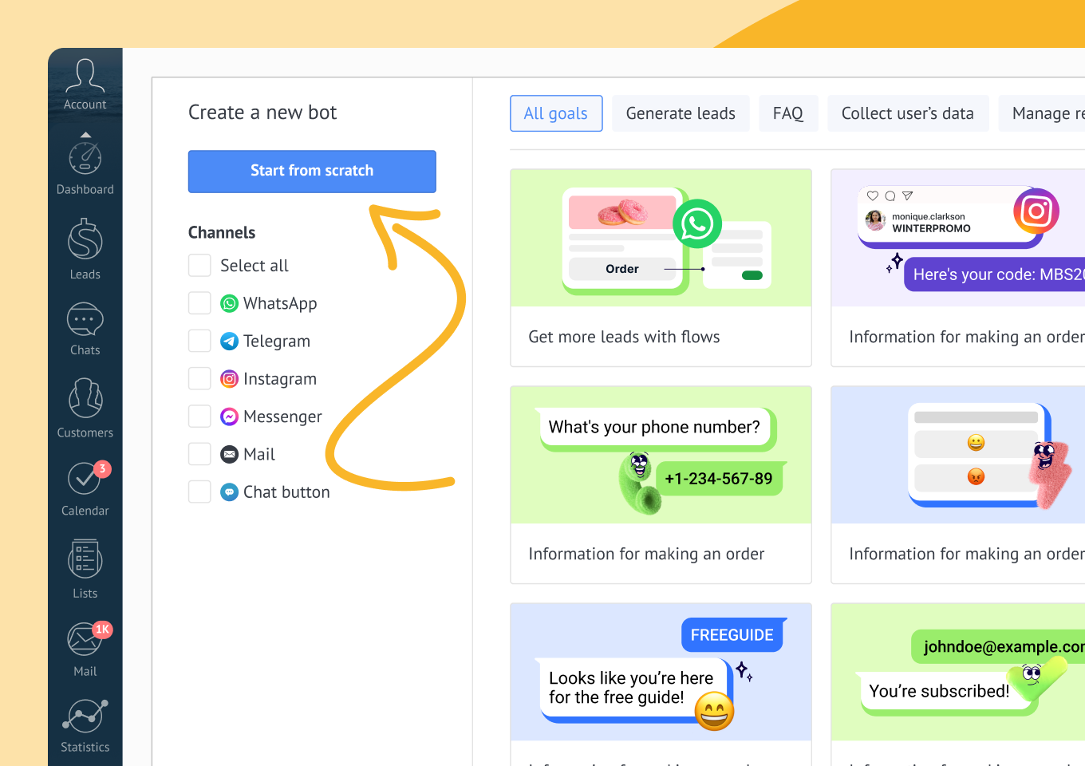Viewport: 1085px width, 766px height.
Task: Click the 1K badge on Mail
Action: tap(102, 630)
